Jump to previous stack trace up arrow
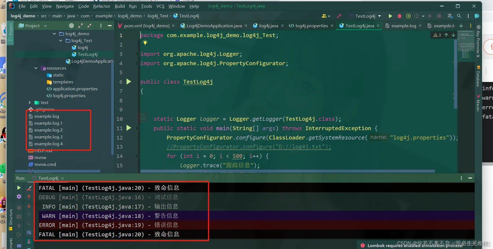The width and height of the screenshot is (493, 249). click(x=29, y=197)
